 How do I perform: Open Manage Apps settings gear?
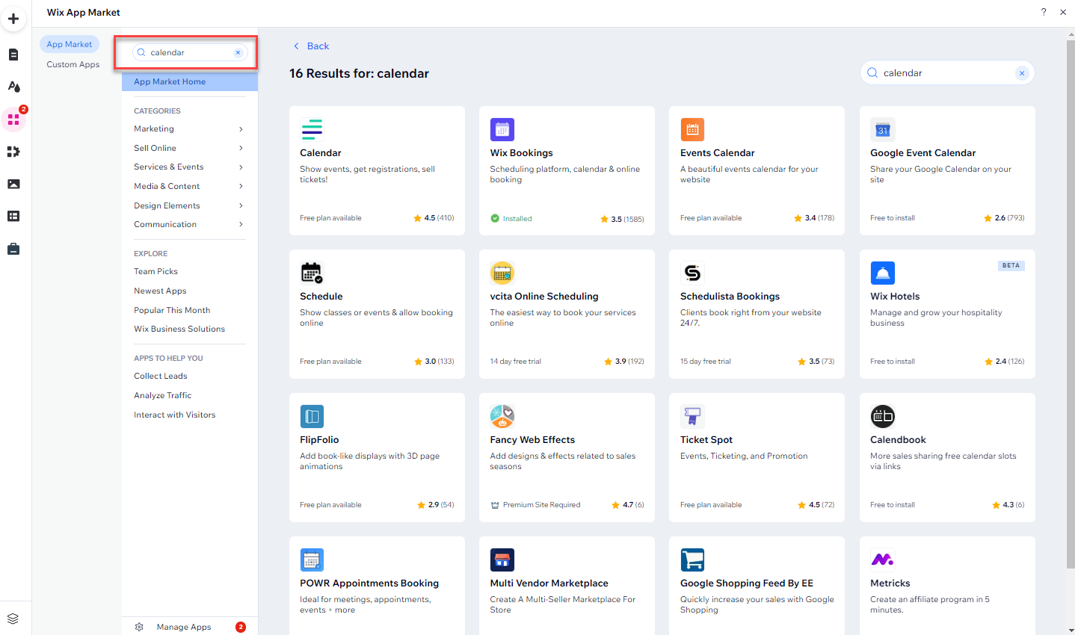coord(139,627)
